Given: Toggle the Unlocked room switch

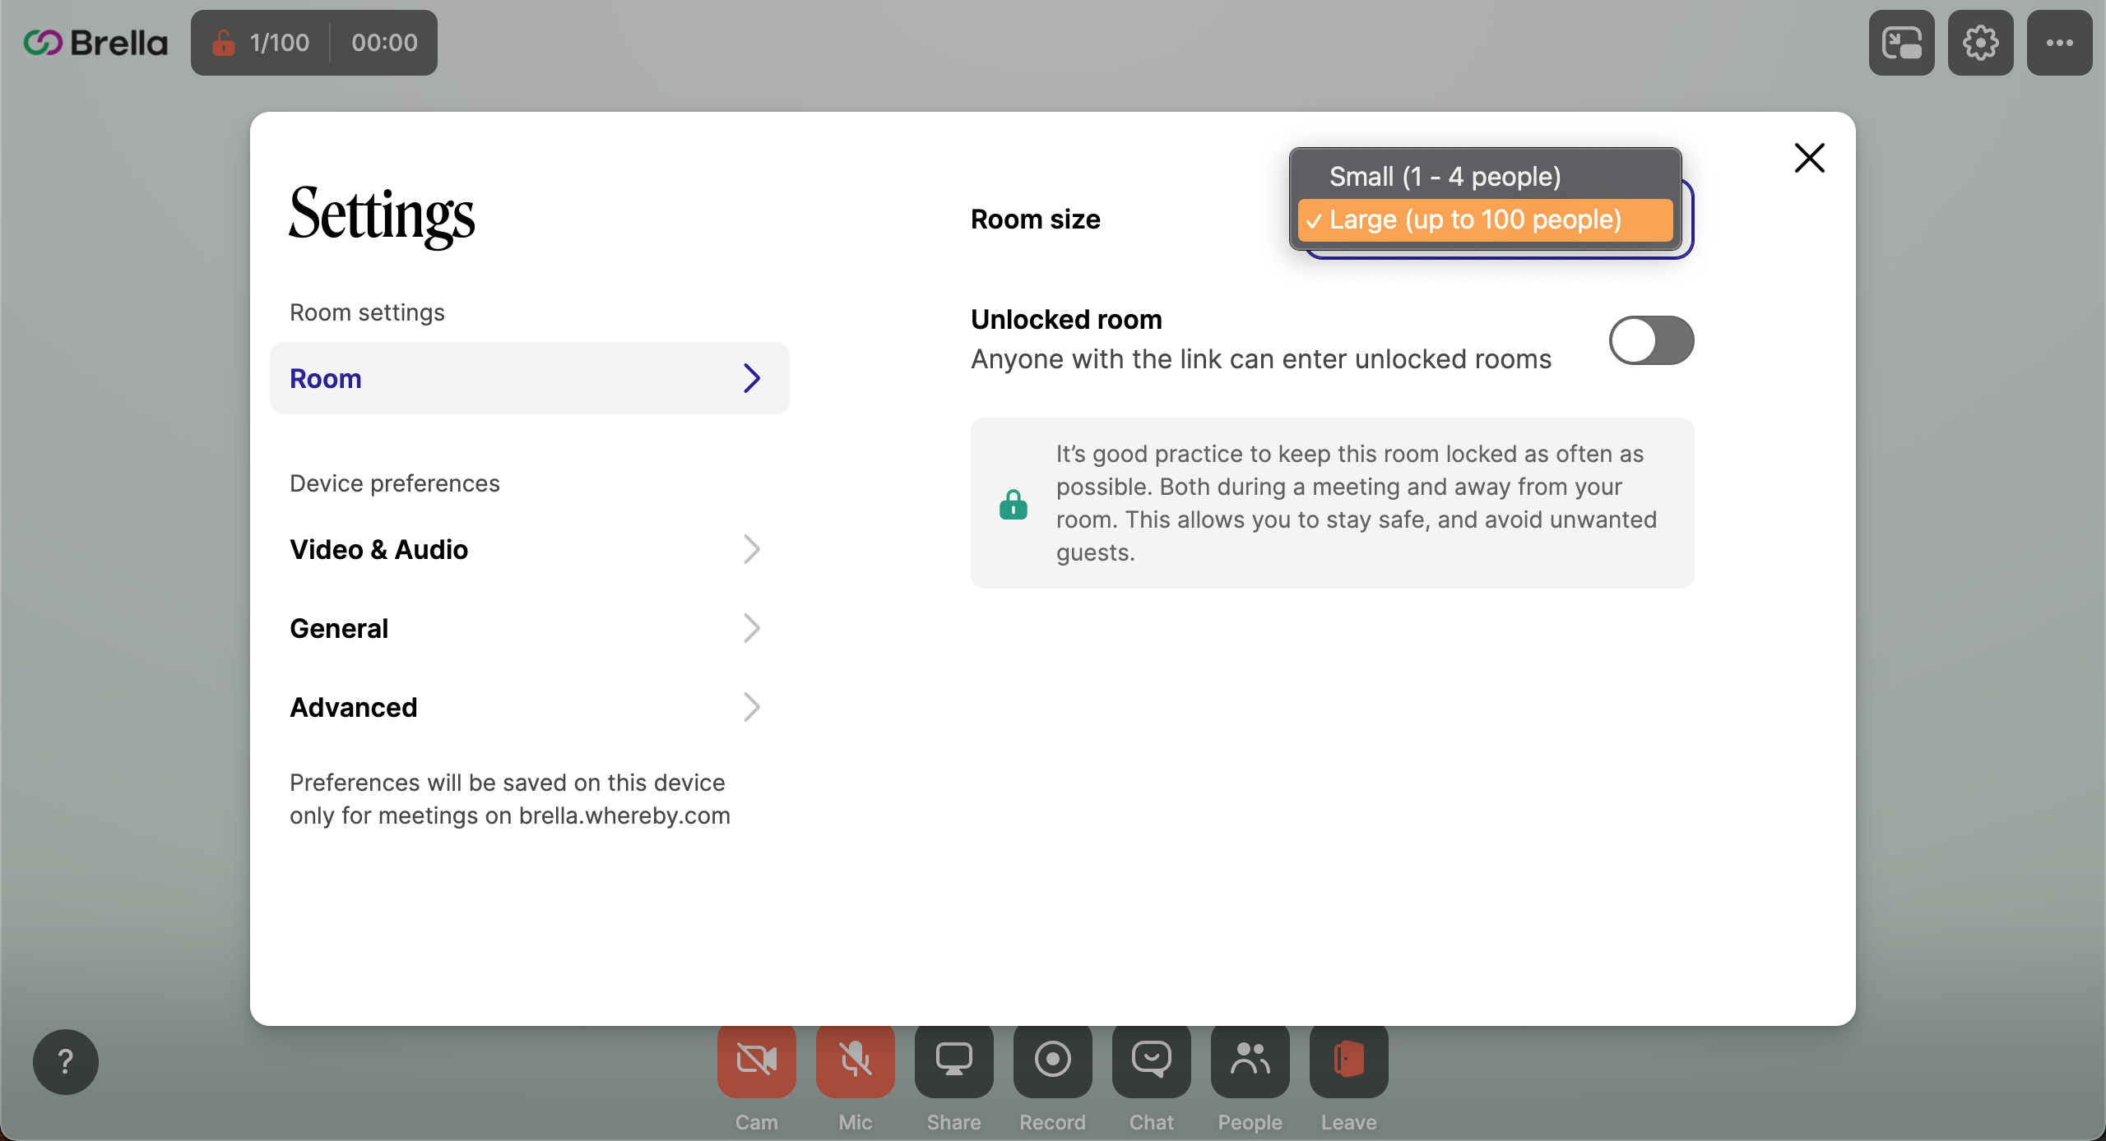Looking at the screenshot, I should [1651, 340].
